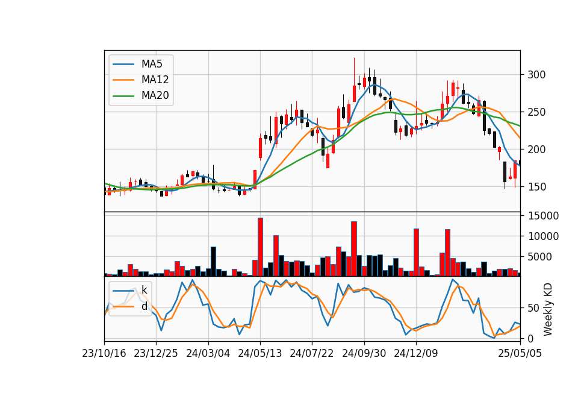The height and width of the screenshot is (416, 578).
Task: Click the 250 price axis tick label
Action: 536,112
